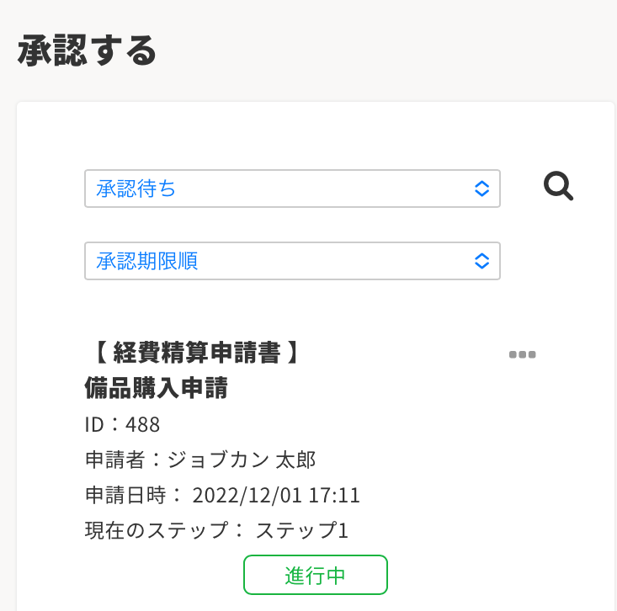The width and height of the screenshot is (617, 611).
Task: Click the 申請日時 2022/12/01 17:11 line
Action: coord(222,495)
